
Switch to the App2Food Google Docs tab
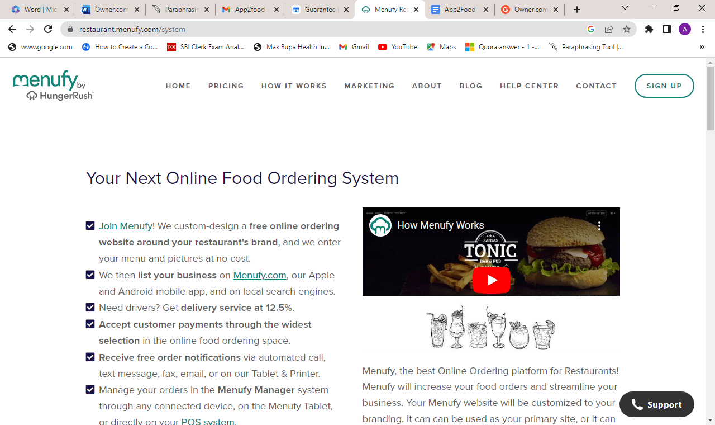[460, 10]
